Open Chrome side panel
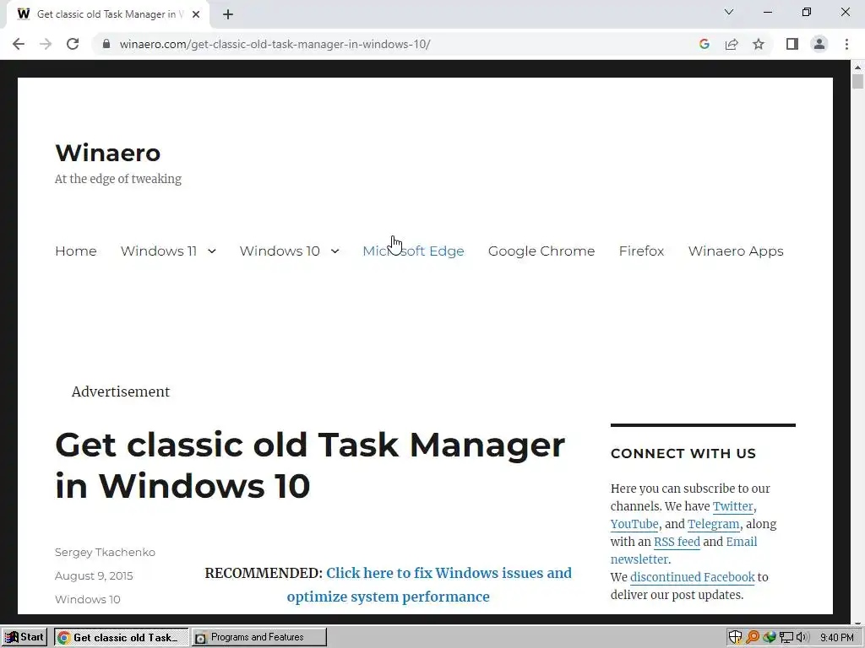This screenshot has height=648, width=865. click(x=792, y=44)
